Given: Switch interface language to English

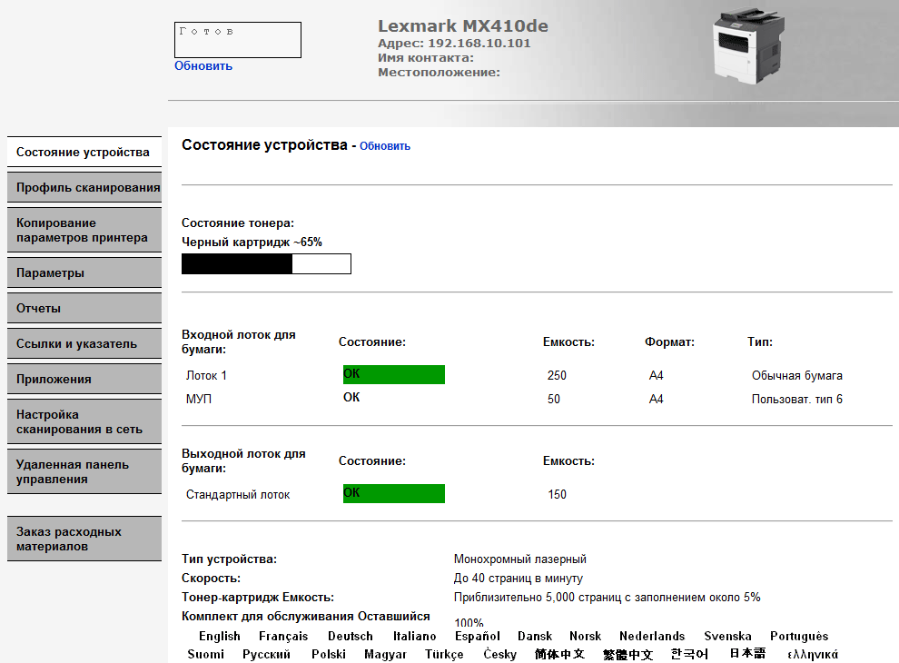Looking at the screenshot, I should pos(219,636).
